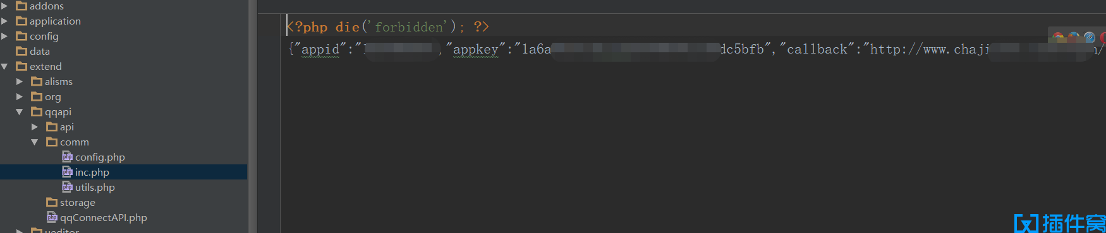1106x233 pixels.
Task: Collapse the qqapi folder
Action: pyautogui.click(x=20, y=111)
